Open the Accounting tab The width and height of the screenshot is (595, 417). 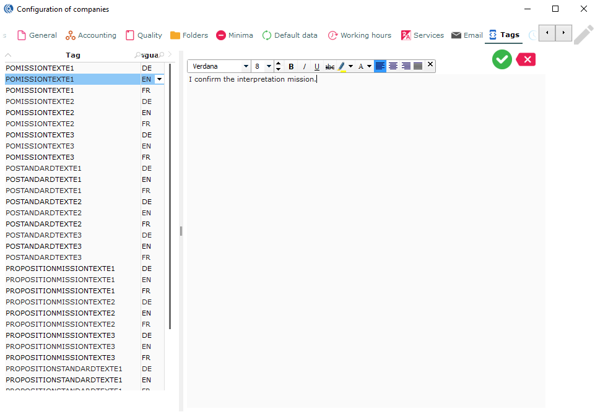(x=91, y=35)
